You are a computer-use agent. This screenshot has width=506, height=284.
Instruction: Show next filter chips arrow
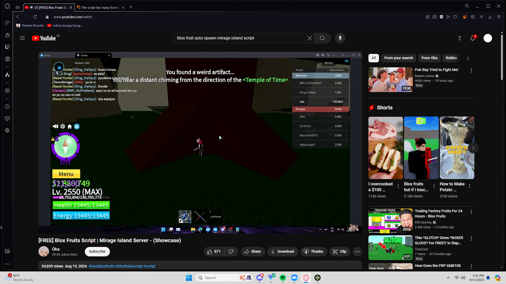(468, 58)
